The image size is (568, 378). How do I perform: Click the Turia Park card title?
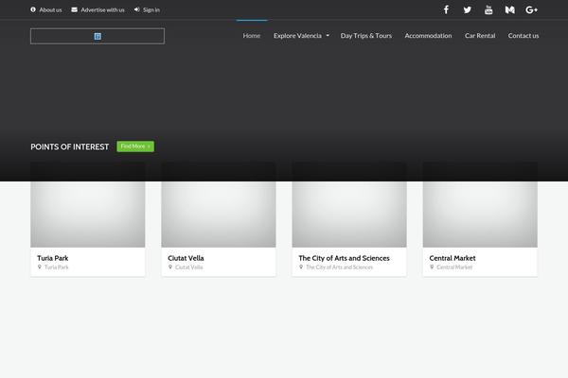click(52, 258)
